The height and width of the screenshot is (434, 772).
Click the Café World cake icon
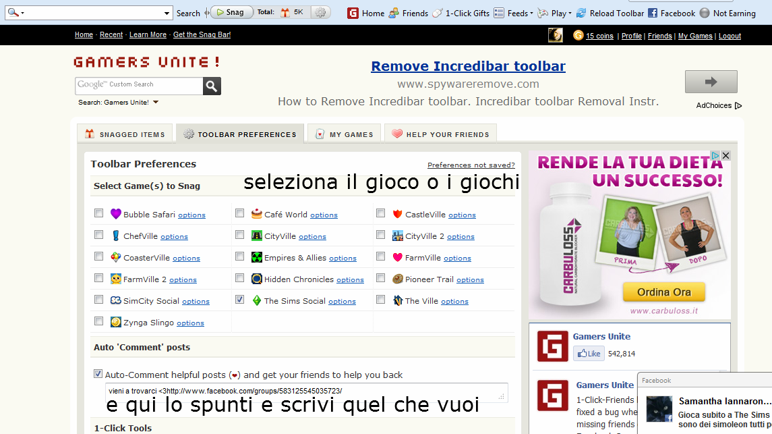tap(256, 214)
